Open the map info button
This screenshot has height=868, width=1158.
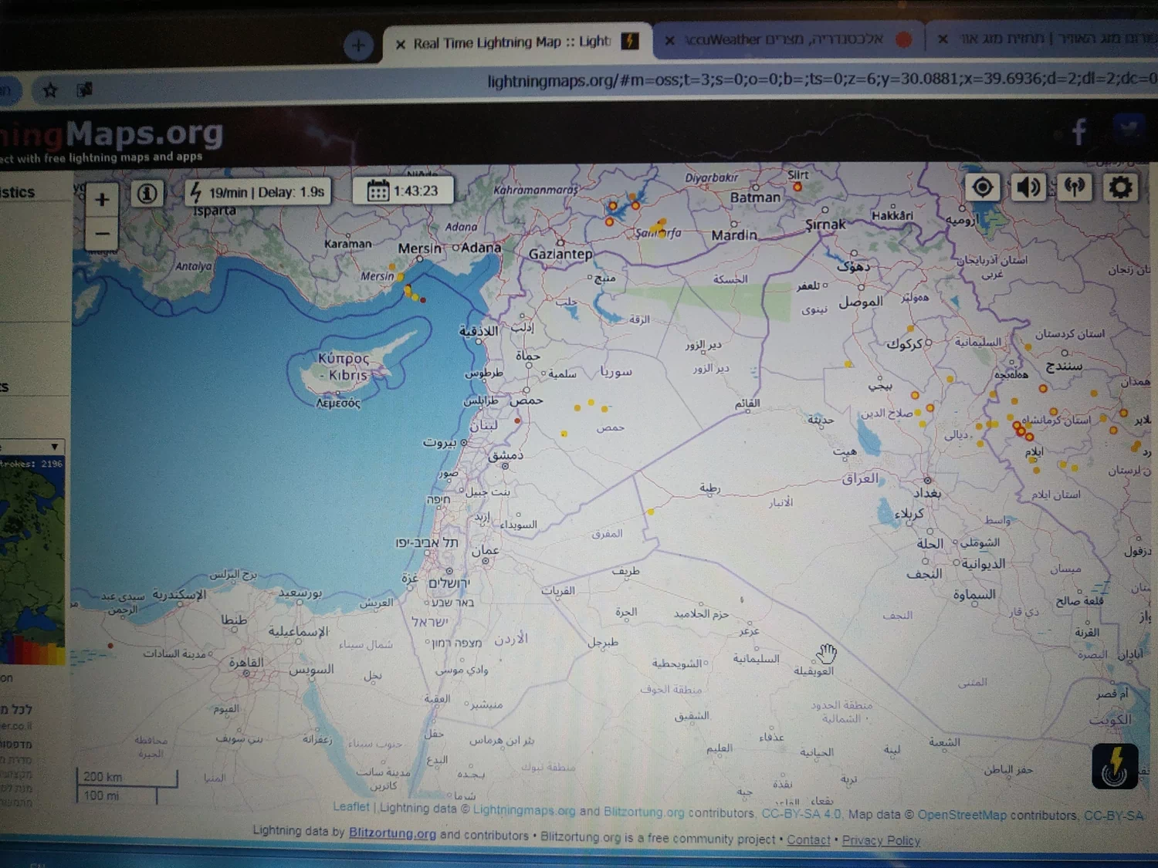tap(147, 193)
